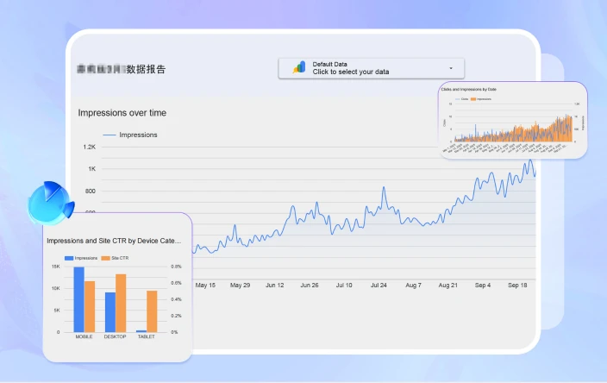Click the 'Impressions over time' chart title
The width and height of the screenshot is (607, 383).
[x=122, y=113]
